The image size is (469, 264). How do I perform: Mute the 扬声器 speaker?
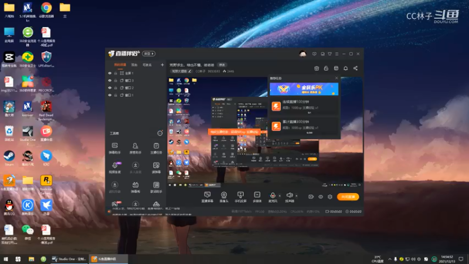[289, 197]
